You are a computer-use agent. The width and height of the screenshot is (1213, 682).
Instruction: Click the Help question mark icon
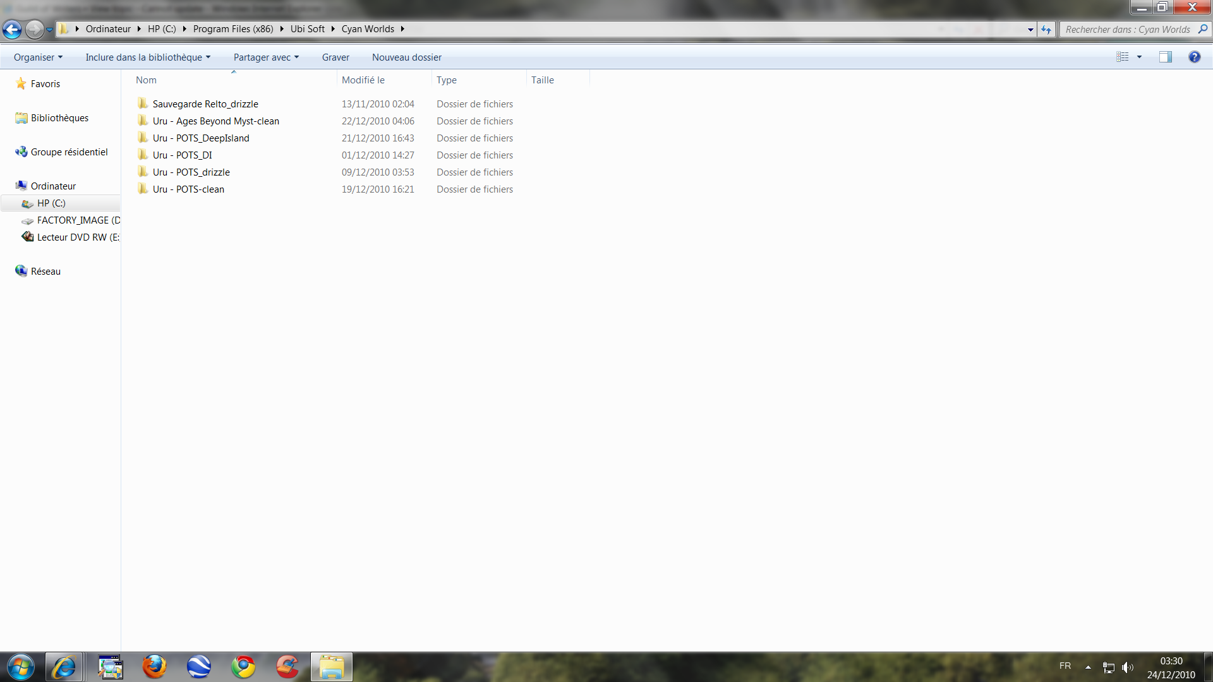(x=1194, y=57)
